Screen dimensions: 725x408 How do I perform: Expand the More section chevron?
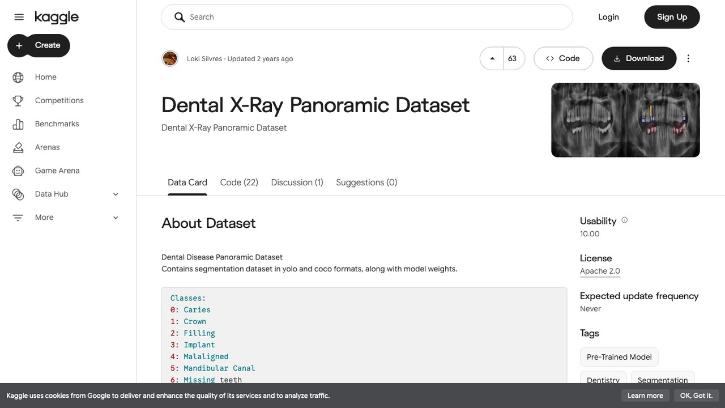(116, 218)
